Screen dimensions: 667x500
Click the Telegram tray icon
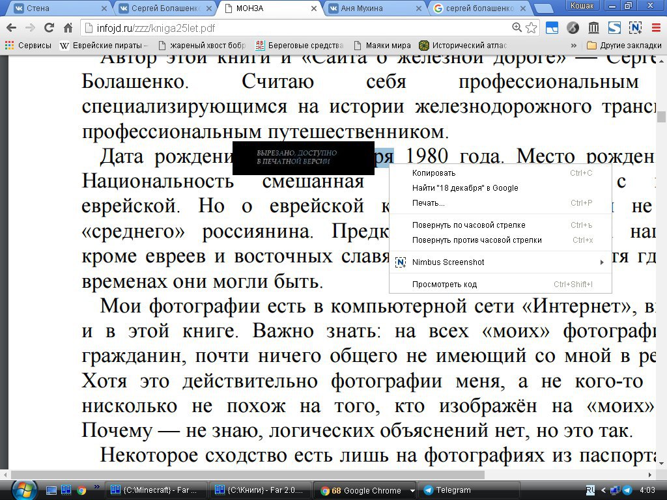coord(627,490)
